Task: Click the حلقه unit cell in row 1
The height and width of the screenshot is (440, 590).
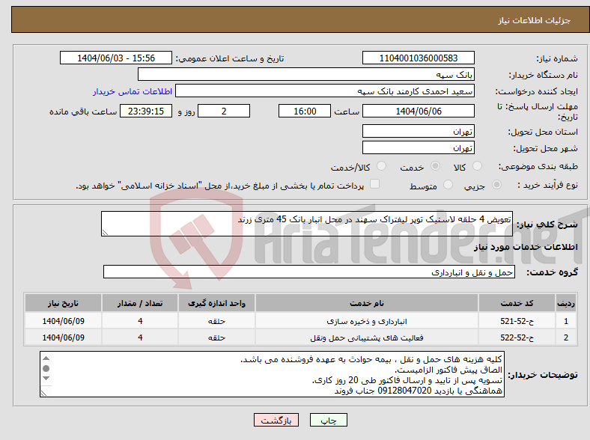Action: [216, 321]
